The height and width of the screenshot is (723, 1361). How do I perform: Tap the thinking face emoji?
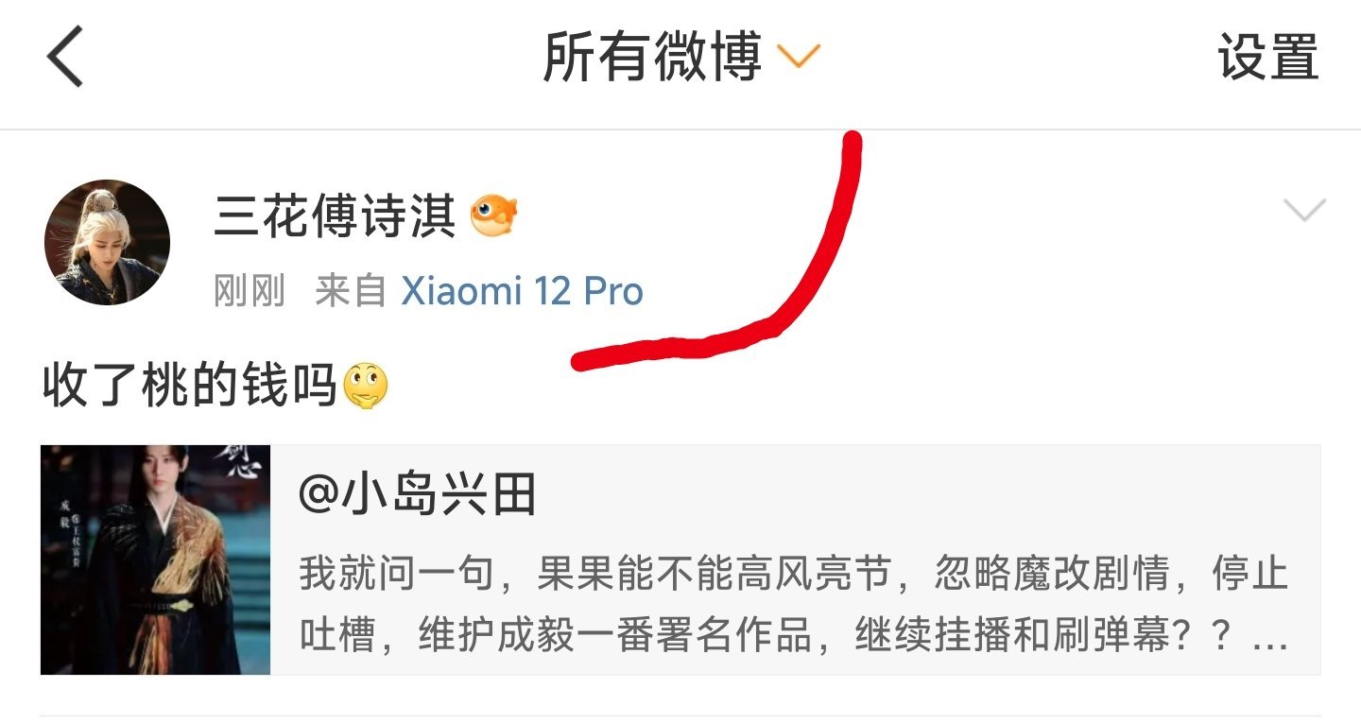(x=366, y=387)
